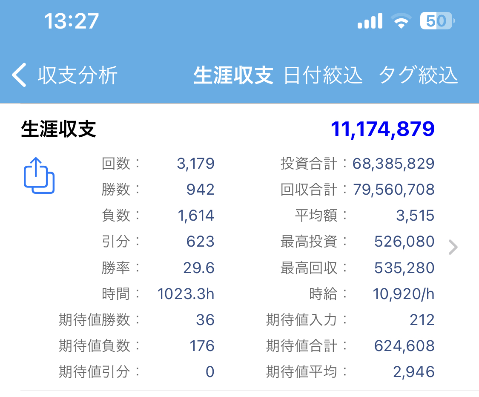Select the 最高投資 value 526,080
The width and height of the screenshot is (479, 397).
tap(404, 242)
